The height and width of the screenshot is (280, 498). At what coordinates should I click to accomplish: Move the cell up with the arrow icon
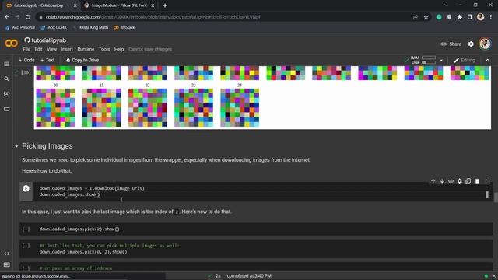[433, 181]
